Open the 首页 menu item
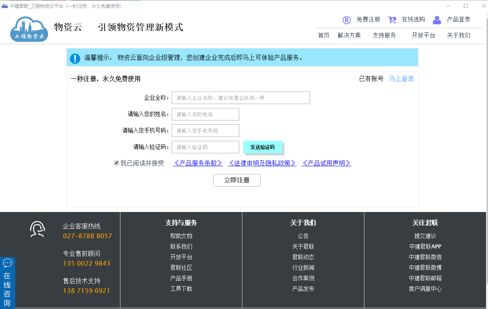Image resolution: width=488 pixels, height=309 pixels. coord(323,35)
